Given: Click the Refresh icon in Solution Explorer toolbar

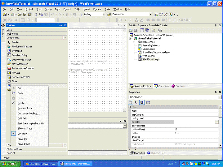Looking at the screenshot, I should [142, 30].
